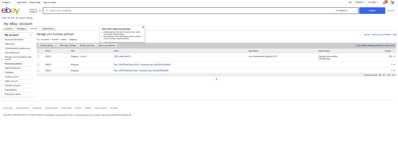Open Resolution center in sidebar
This screenshot has height=168, width=398.
pos(13,94)
